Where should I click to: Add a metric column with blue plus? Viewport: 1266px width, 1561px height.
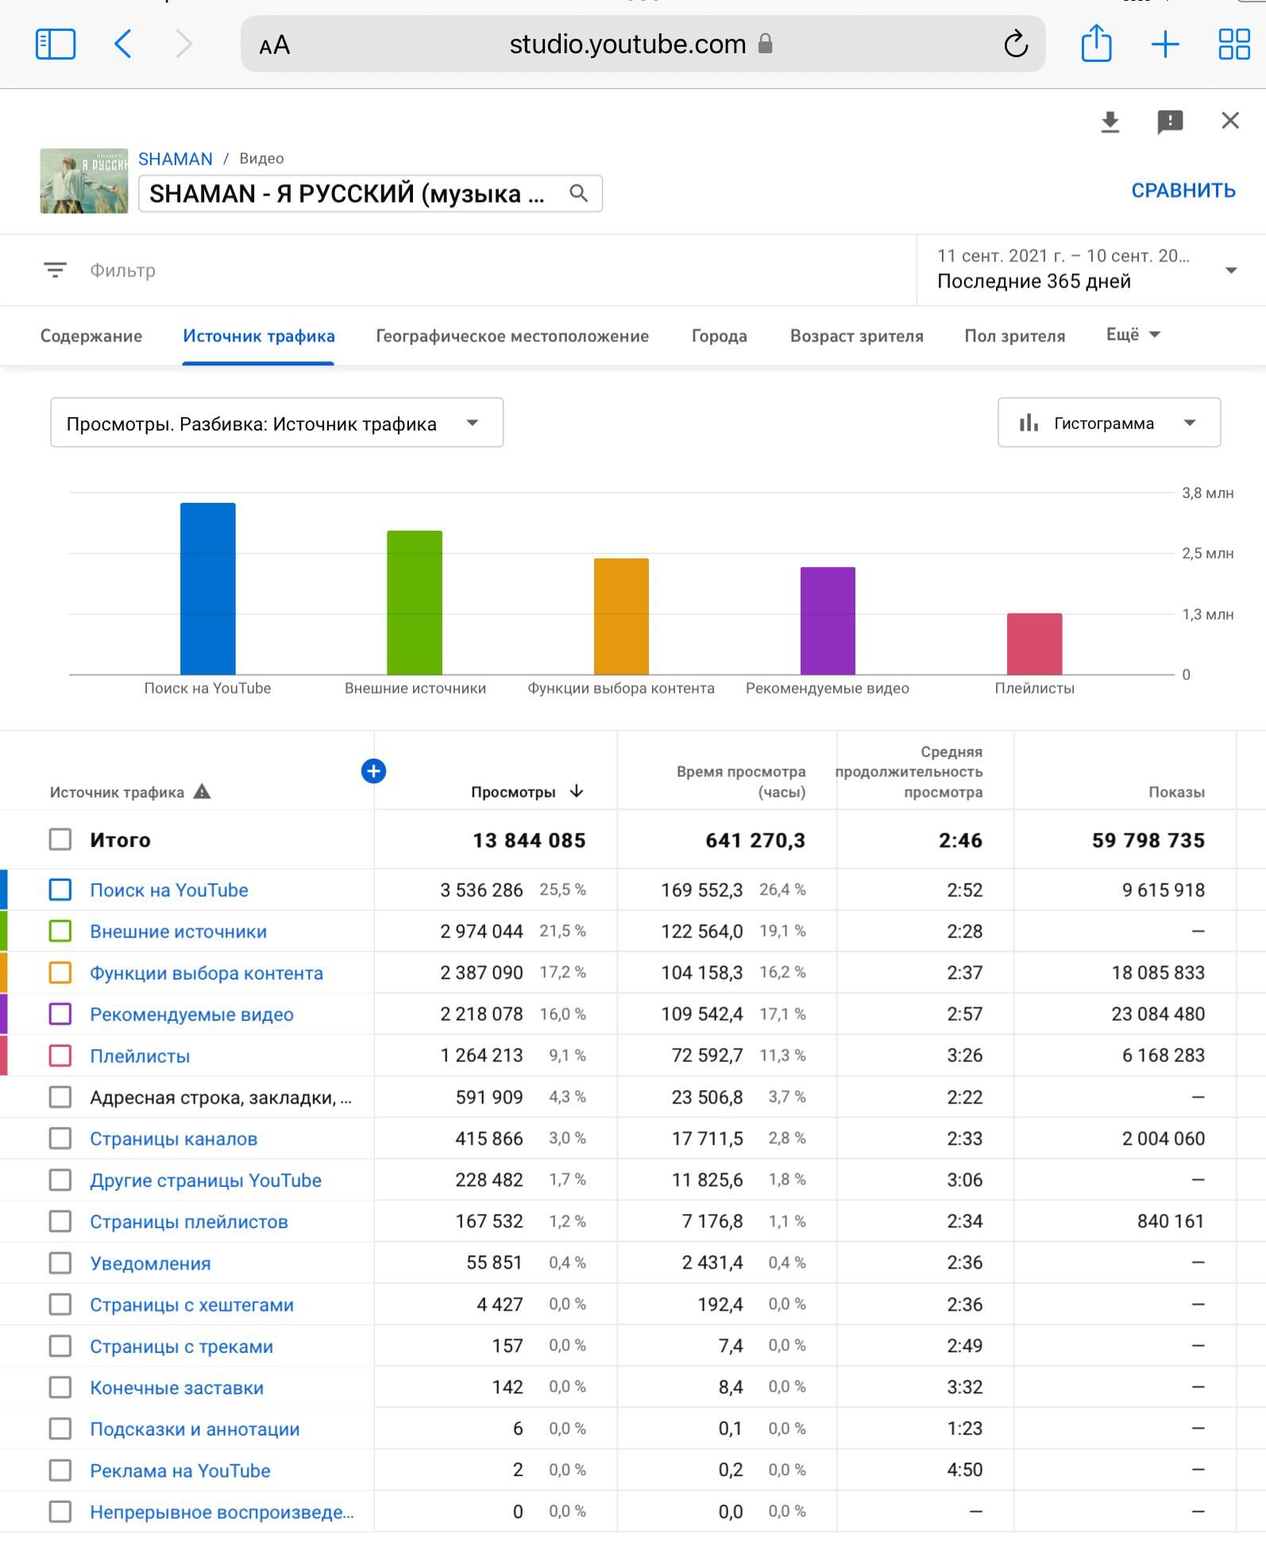click(x=373, y=771)
